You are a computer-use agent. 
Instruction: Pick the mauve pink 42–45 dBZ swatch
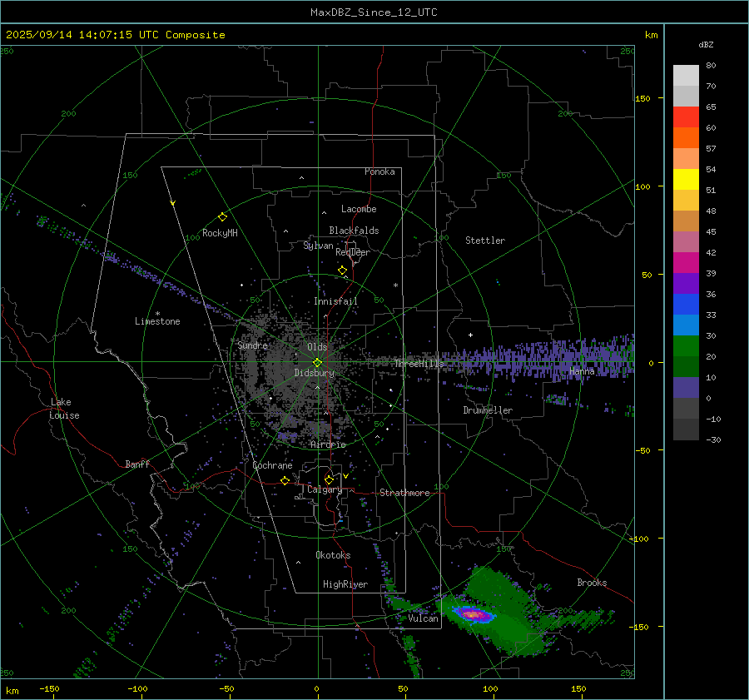[x=686, y=242]
